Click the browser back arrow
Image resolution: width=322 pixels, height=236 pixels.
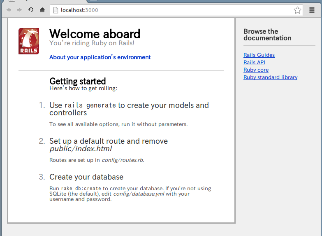[x=9, y=10]
